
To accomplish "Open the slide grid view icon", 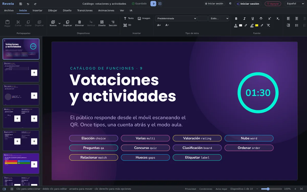I will point(12,189).
